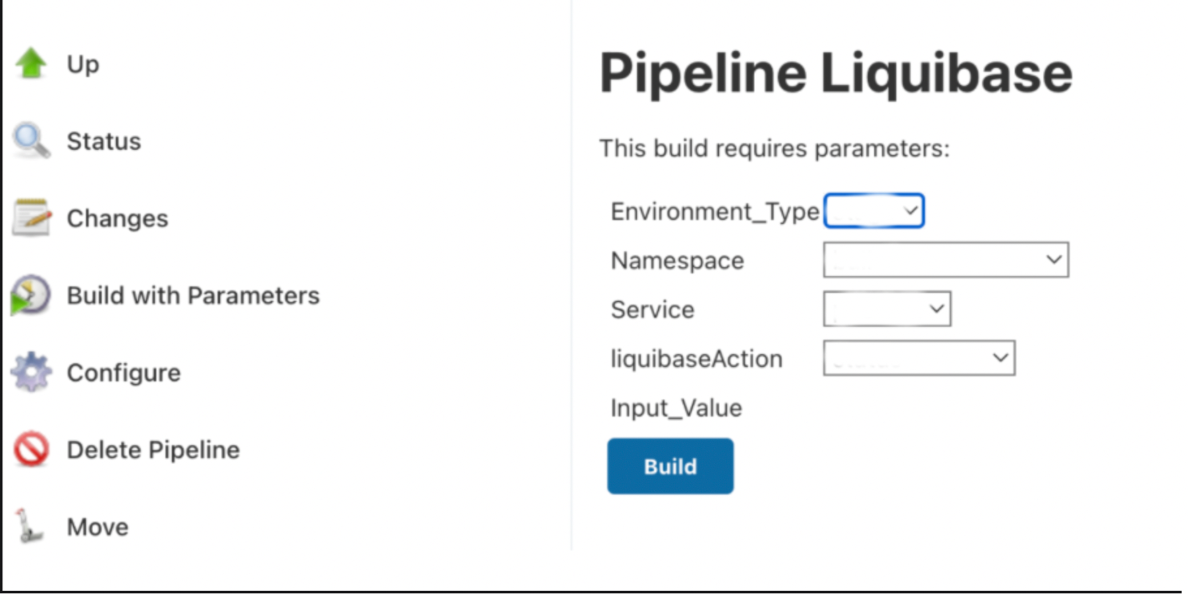This screenshot has height=595, width=1188.
Task: Click the blue Build button
Action: (x=670, y=466)
